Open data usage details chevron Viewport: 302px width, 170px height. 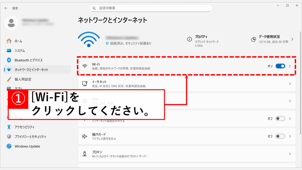[292, 39]
